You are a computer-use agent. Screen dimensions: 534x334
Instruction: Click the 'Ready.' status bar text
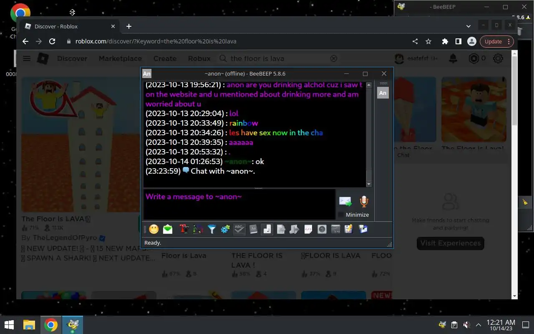[153, 243]
